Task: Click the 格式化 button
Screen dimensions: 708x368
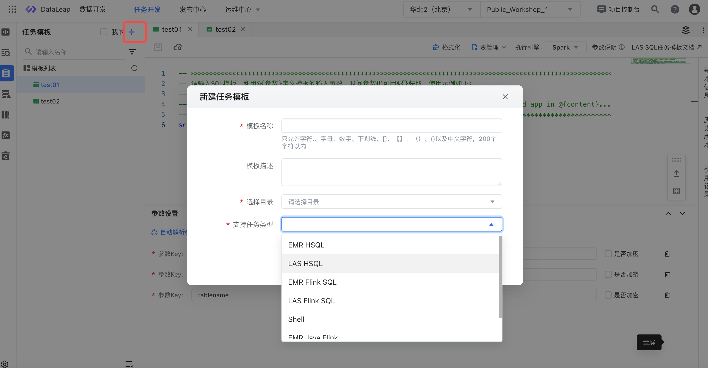Action: point(446,47)
